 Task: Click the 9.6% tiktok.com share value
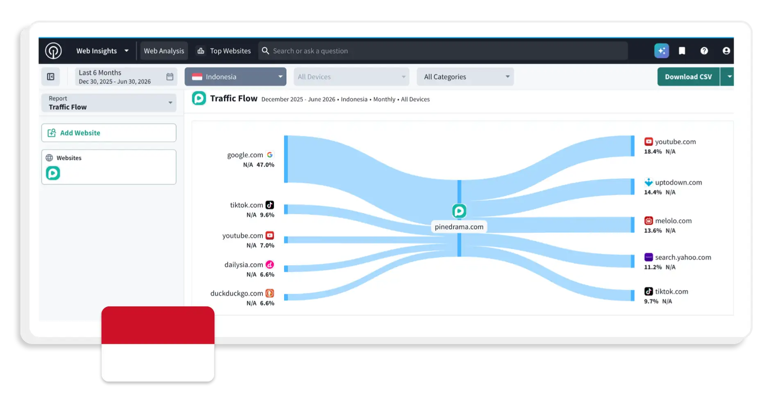point(267,215)
